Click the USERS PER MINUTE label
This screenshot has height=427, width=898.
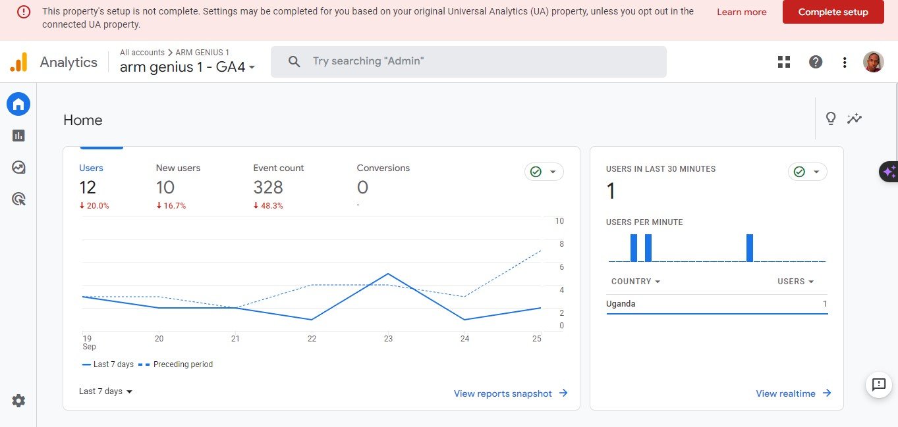(644, 222)
